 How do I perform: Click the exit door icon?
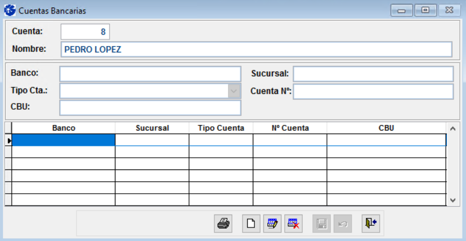(370, 224)
